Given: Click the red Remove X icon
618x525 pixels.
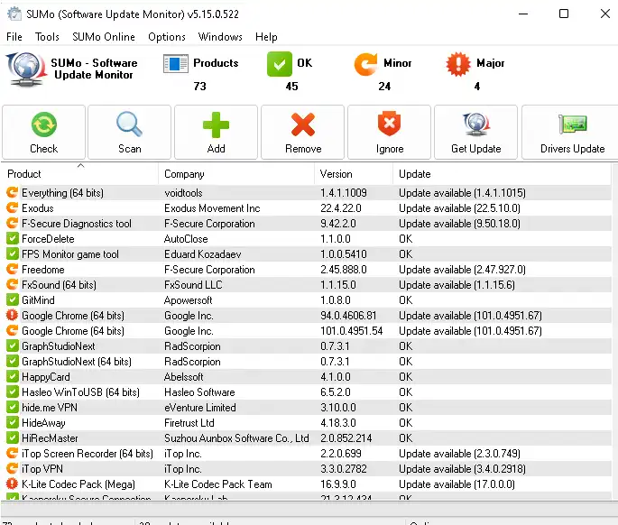Looking at the screenshot, I should pyautogui.click(x=303, y=124).
